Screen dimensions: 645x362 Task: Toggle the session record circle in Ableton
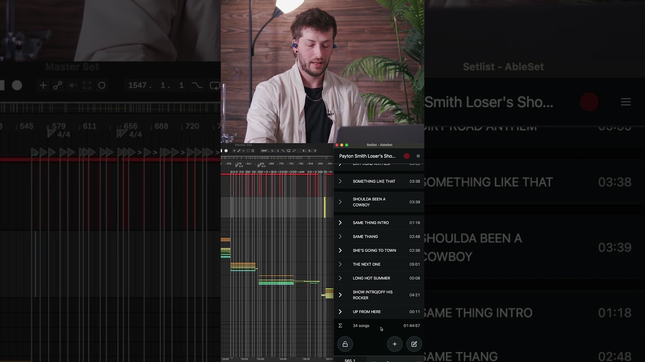[253, 151]
